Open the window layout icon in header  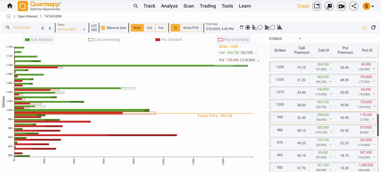pos(317,6)
